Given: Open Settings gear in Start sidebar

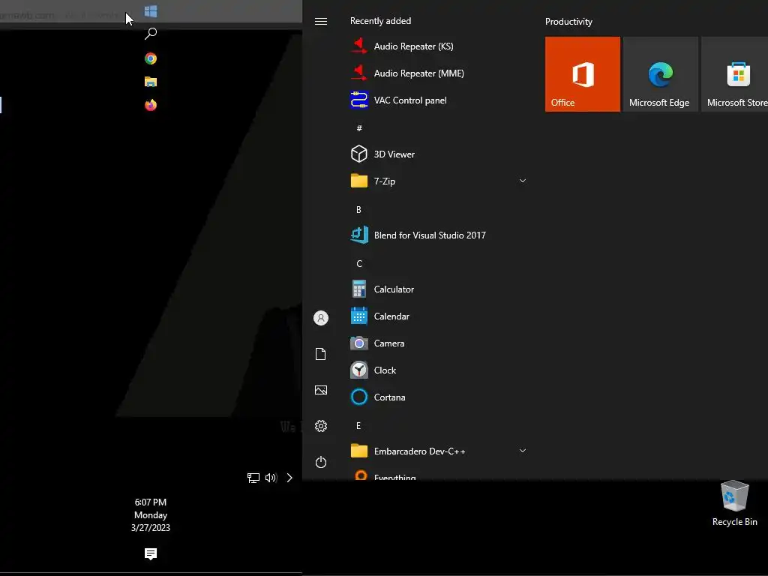Looking at the screenshot, I should (x=321, y=426).
